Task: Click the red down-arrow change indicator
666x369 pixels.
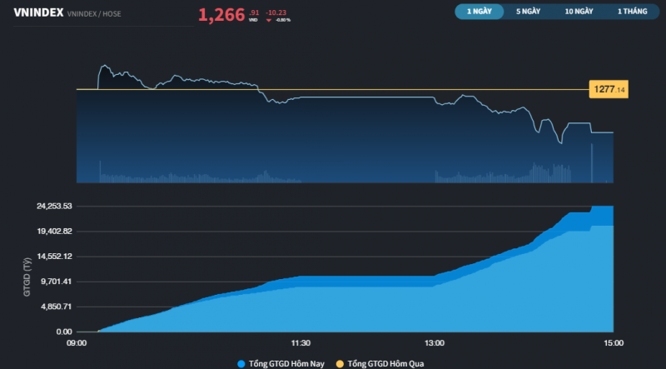Action: [269, 19]
